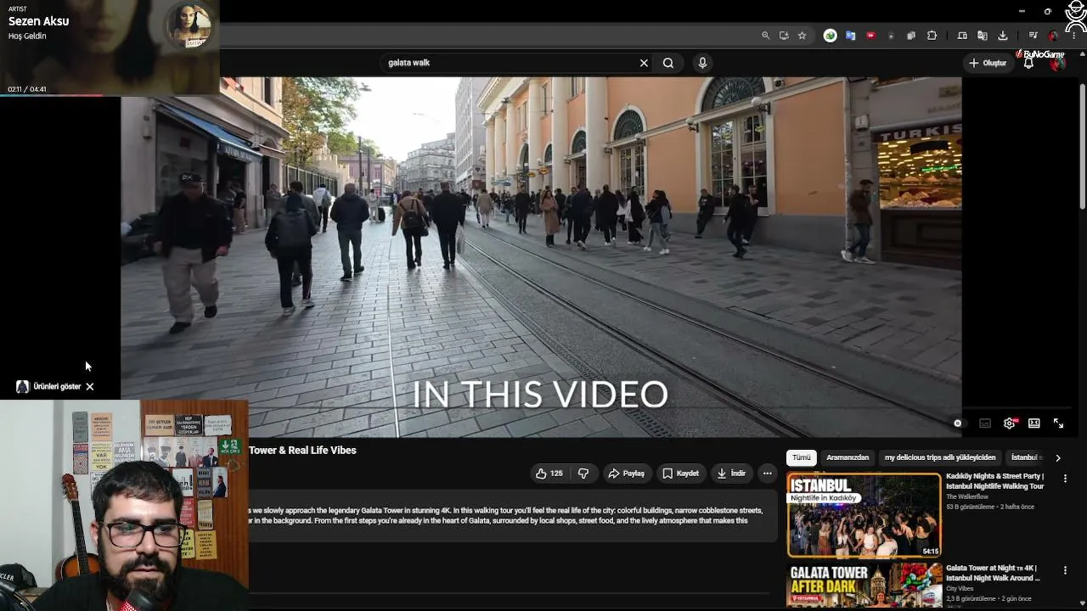The height and width of the screenshot is (611, 1087).
Task: Download video with İndir button
Action: point(731,474)
